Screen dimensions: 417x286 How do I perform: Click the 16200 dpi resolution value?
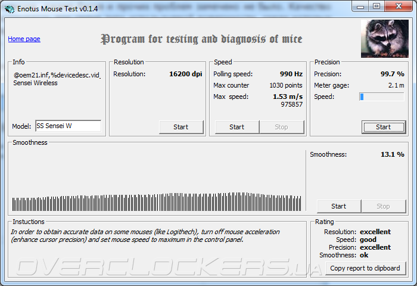186,74
